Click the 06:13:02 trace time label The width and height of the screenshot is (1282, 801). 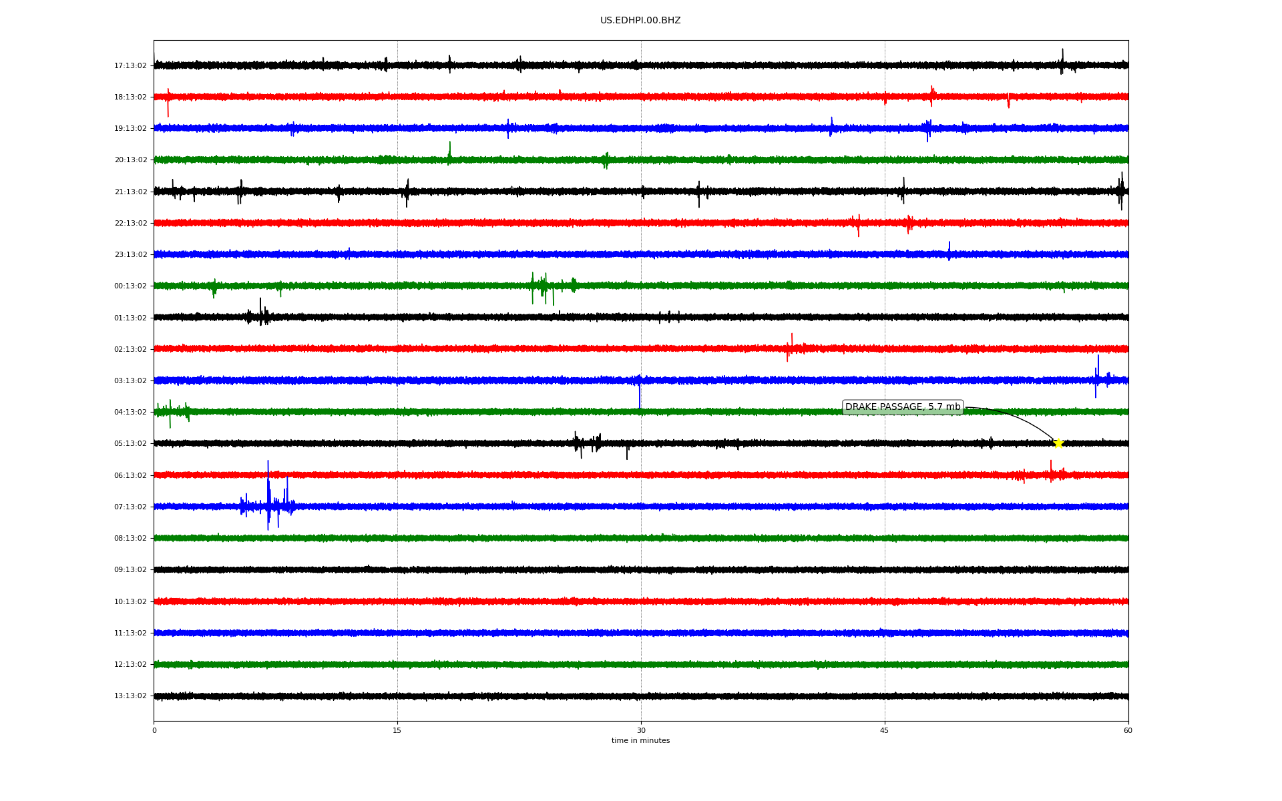pyautogui.click(x=130, y=475)
